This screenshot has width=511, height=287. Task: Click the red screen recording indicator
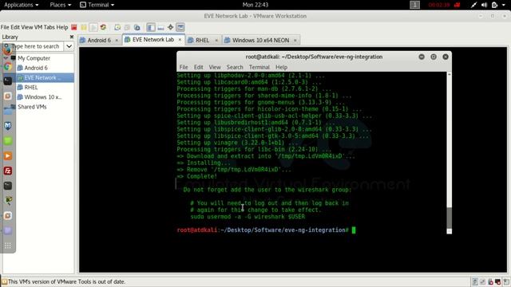457,5
